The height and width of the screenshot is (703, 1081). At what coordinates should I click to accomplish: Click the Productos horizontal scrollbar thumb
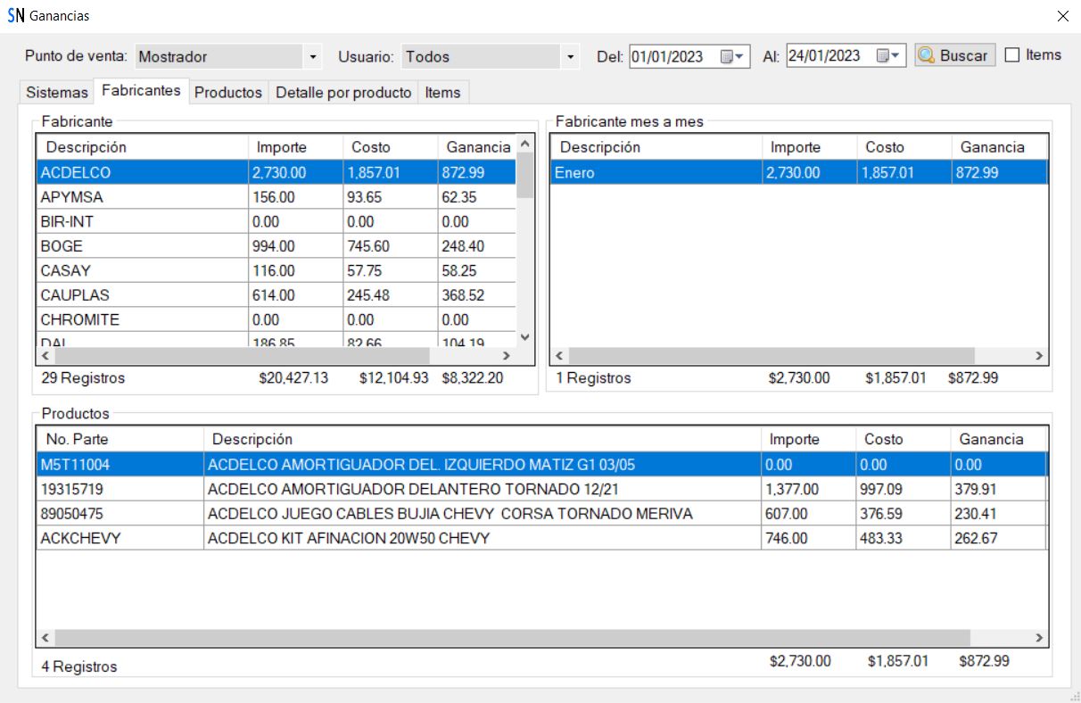click(x=513, y=638)
